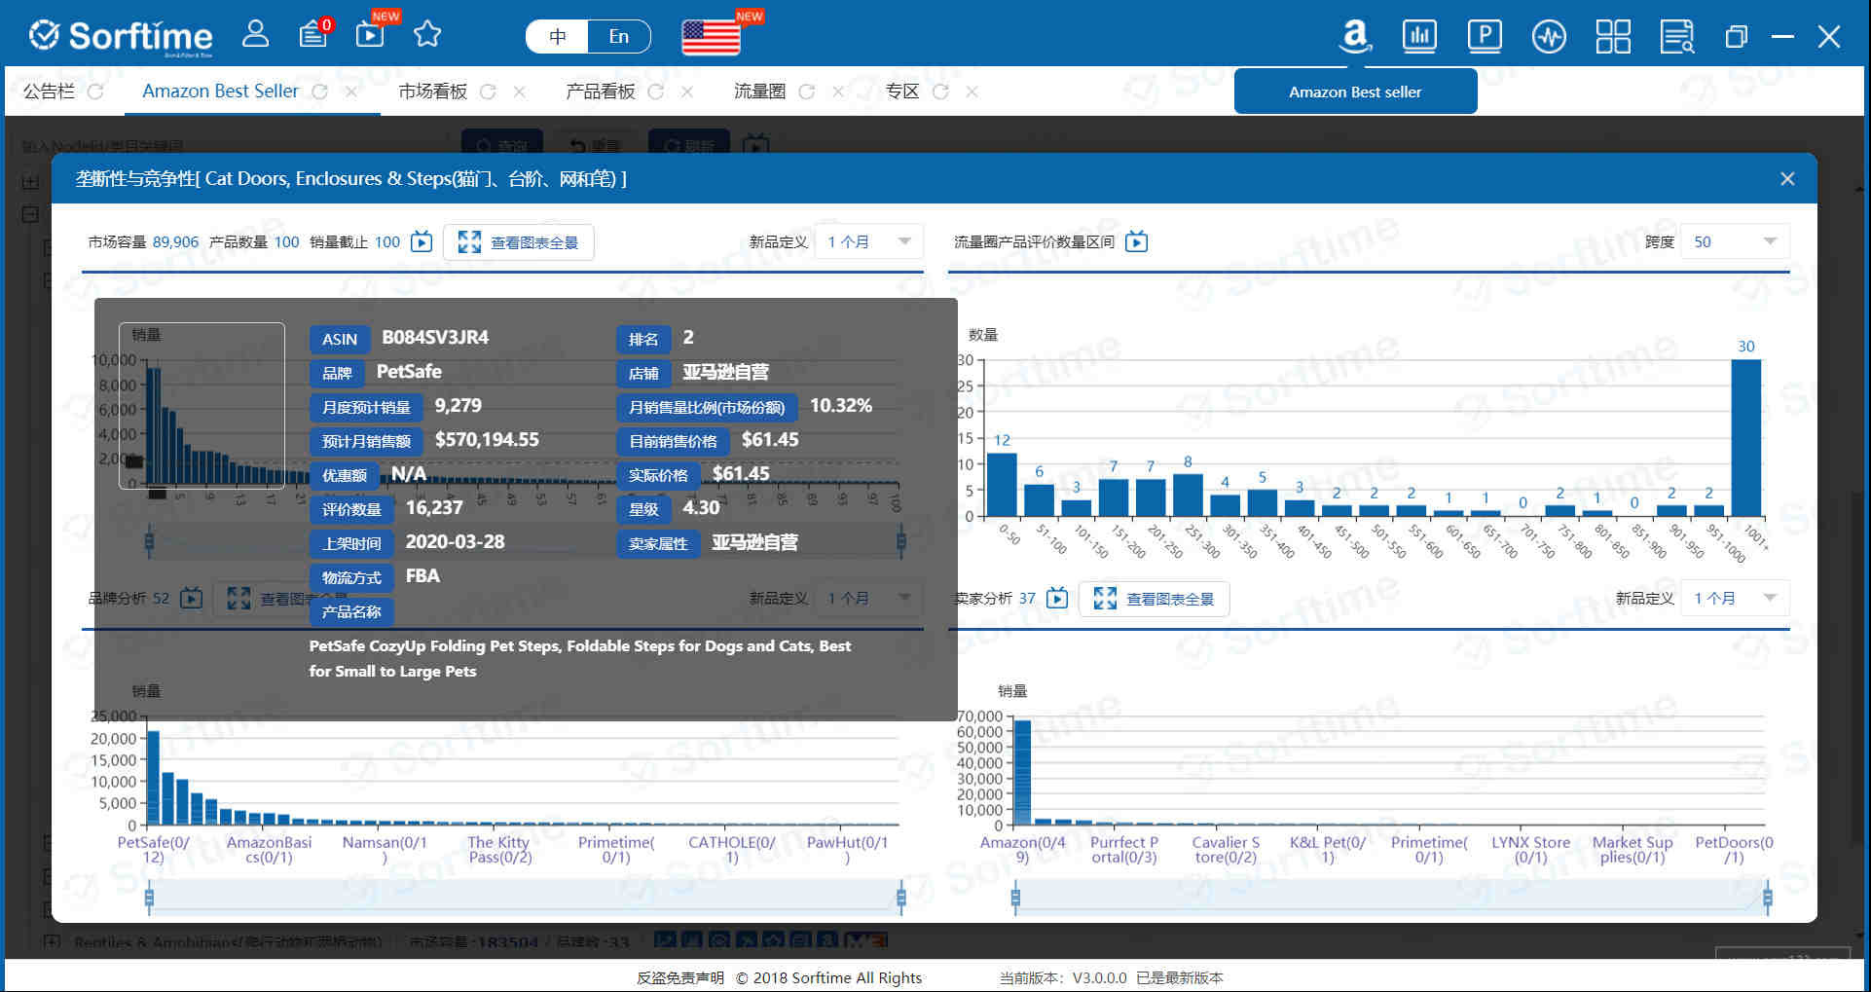Click the PetSafe brand bar
The width and height of the screenshot is (1871, 992).
click(x=153, y=778)
